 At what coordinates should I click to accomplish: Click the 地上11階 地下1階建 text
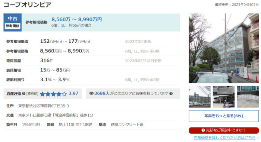point(76,125)
